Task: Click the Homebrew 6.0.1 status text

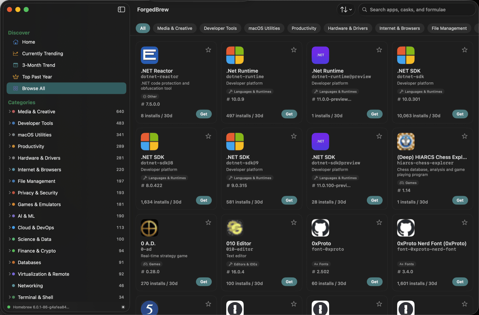Action: click(41, 307)
